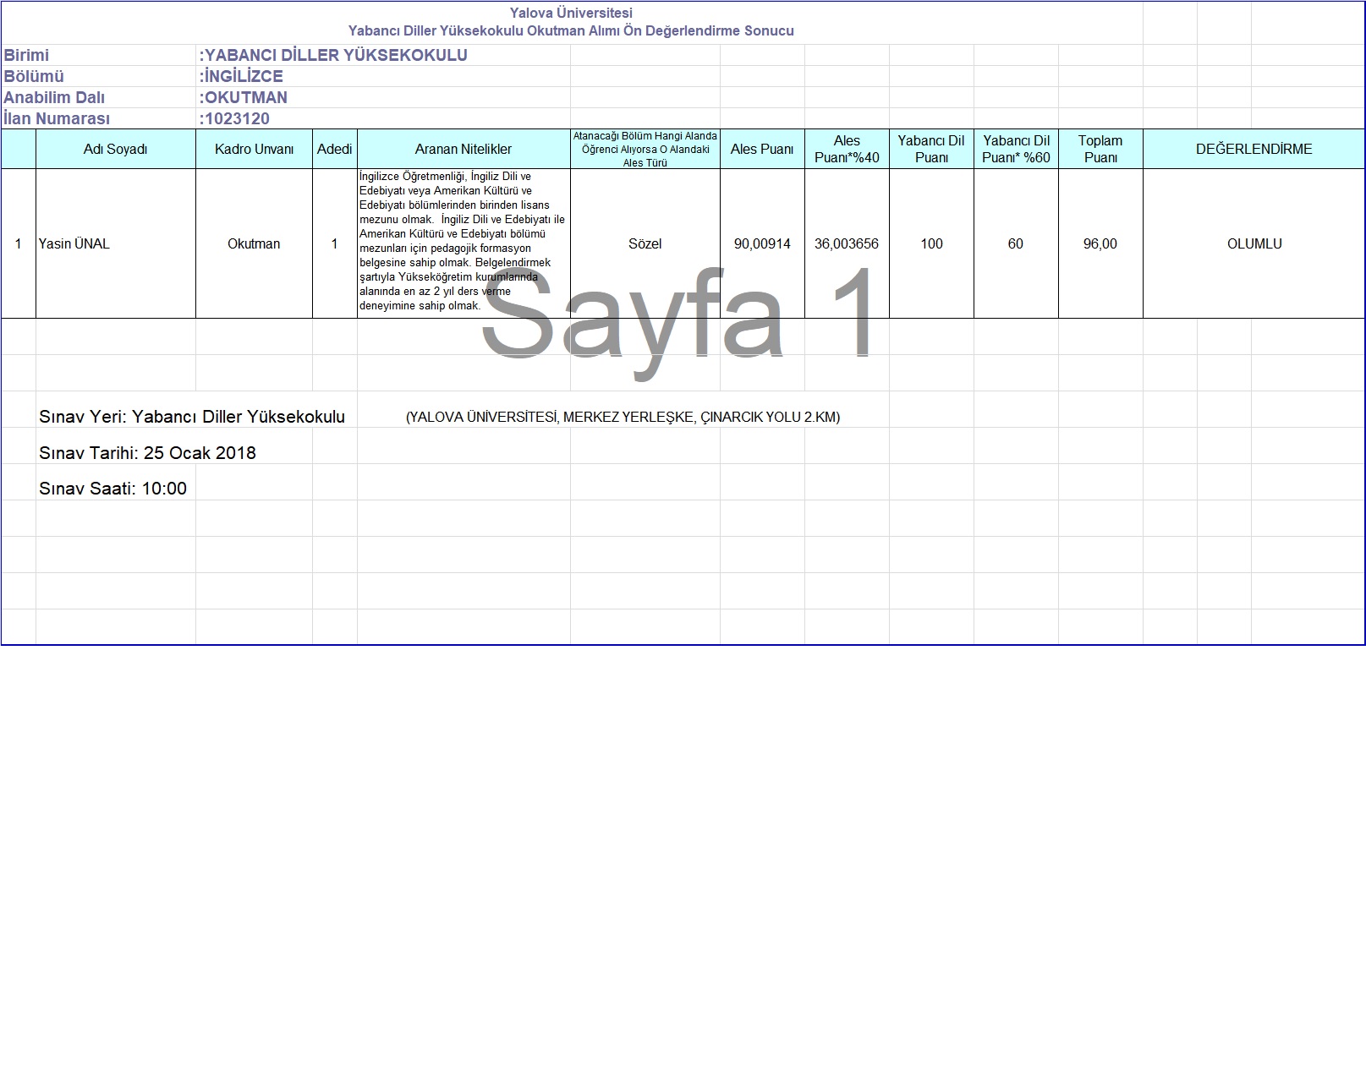Select the ':YABANCI DİLLER YÜKSEKOKULU' cell
This screenshot has width=1366, height=1082.
coord(383,55)
